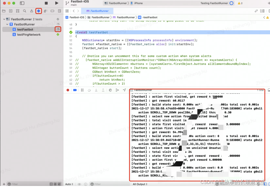Select the testPingNetwork test row

point(32,35)
